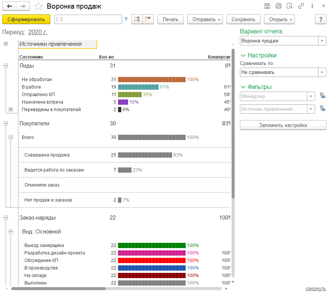
Task: Add Воронка продаж to favorites star
Action: [38, 6]
